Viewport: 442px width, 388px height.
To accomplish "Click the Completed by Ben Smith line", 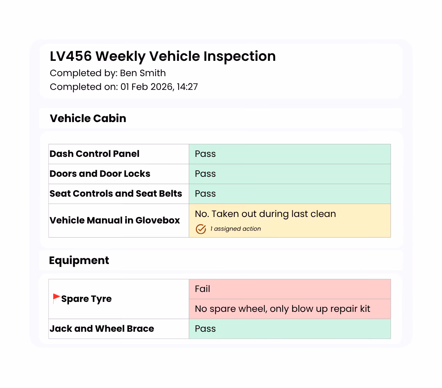I will (x=108, y=73).
